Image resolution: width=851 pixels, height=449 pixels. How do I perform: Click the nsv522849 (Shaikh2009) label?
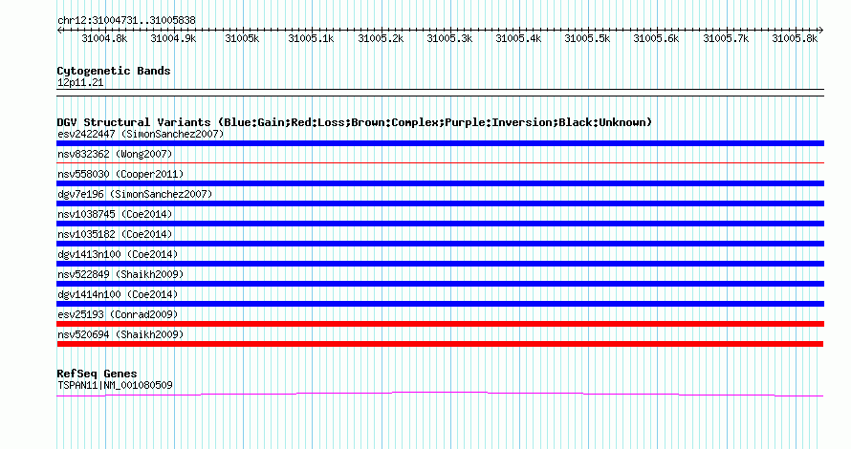point(120,274)
